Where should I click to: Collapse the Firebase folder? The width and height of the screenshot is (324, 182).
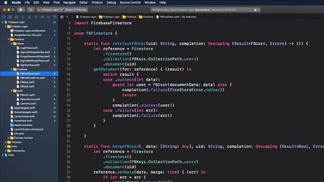point(9,39)
